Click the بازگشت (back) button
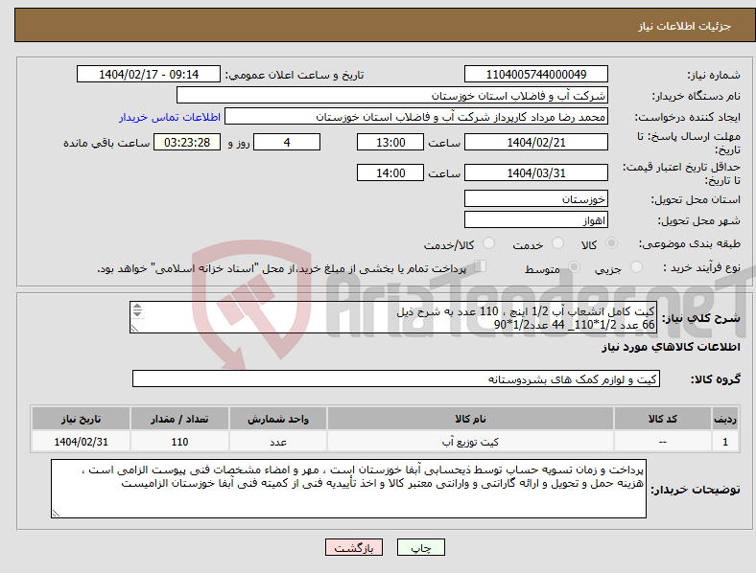Viewport: 756px width, 573px height. point(354,547)
